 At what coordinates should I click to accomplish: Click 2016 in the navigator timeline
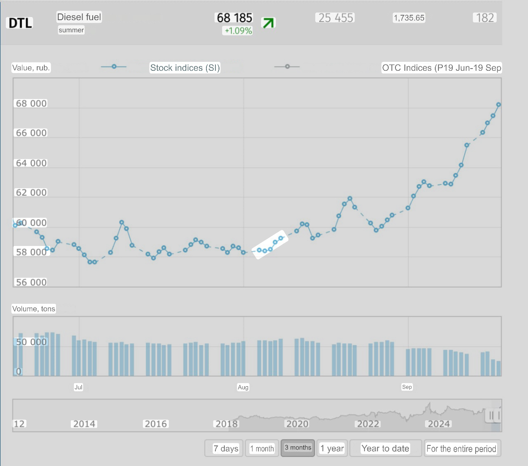pos(155,424)
